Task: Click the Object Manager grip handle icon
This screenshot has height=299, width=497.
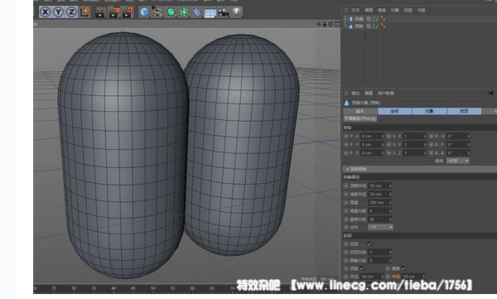Action: (x=346, y=10)
